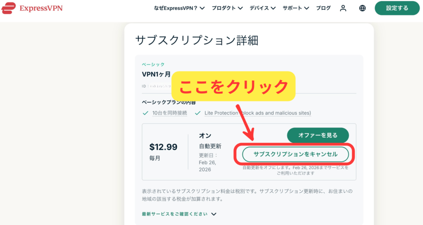Click the オファーを見る button
This screenshot has height=225, width=423.
click(x=318, y=135)
